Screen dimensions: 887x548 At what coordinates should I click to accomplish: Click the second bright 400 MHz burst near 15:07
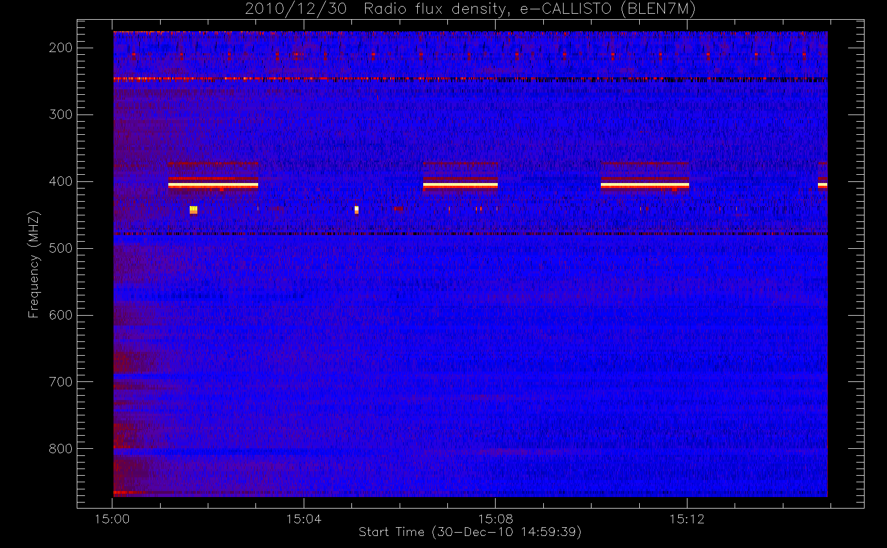[x=460, y=185]
